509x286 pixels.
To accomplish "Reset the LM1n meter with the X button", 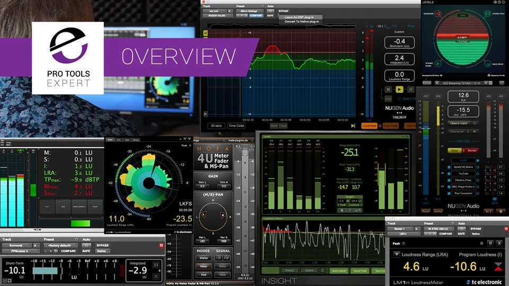I will click(x=499, y=243).
